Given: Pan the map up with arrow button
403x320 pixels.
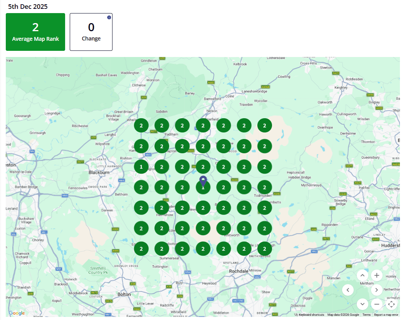Looking at the screenshot, I should [x=363, y=275].
